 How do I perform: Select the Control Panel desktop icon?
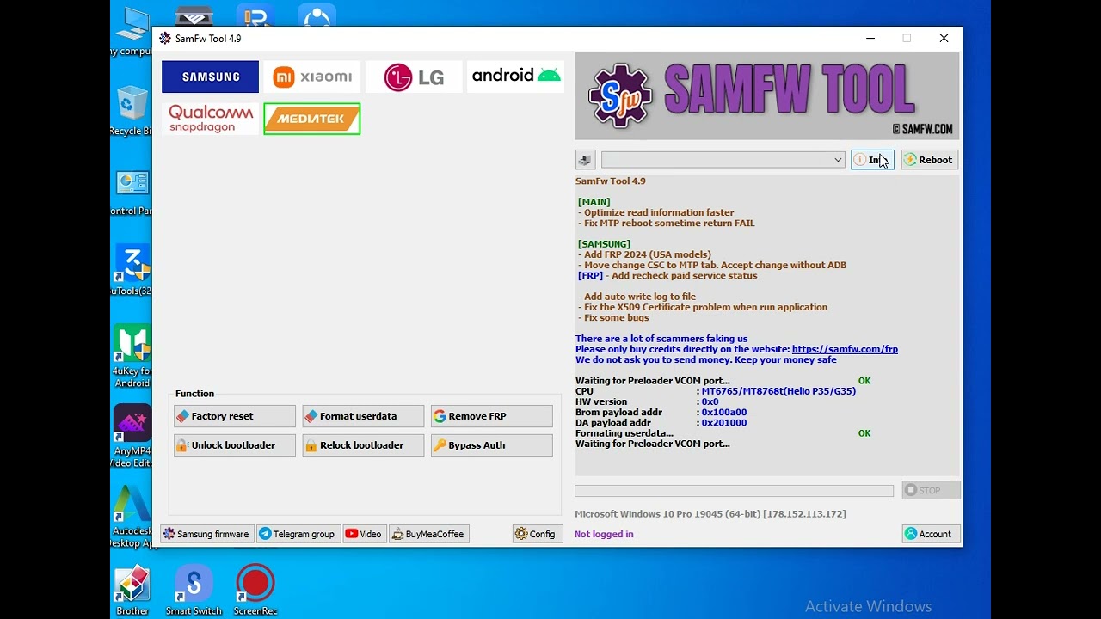pyautogui.click(x=132, y=193)
